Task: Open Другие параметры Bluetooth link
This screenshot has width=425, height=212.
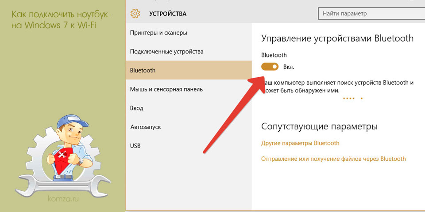Action: tap(300, 143)
